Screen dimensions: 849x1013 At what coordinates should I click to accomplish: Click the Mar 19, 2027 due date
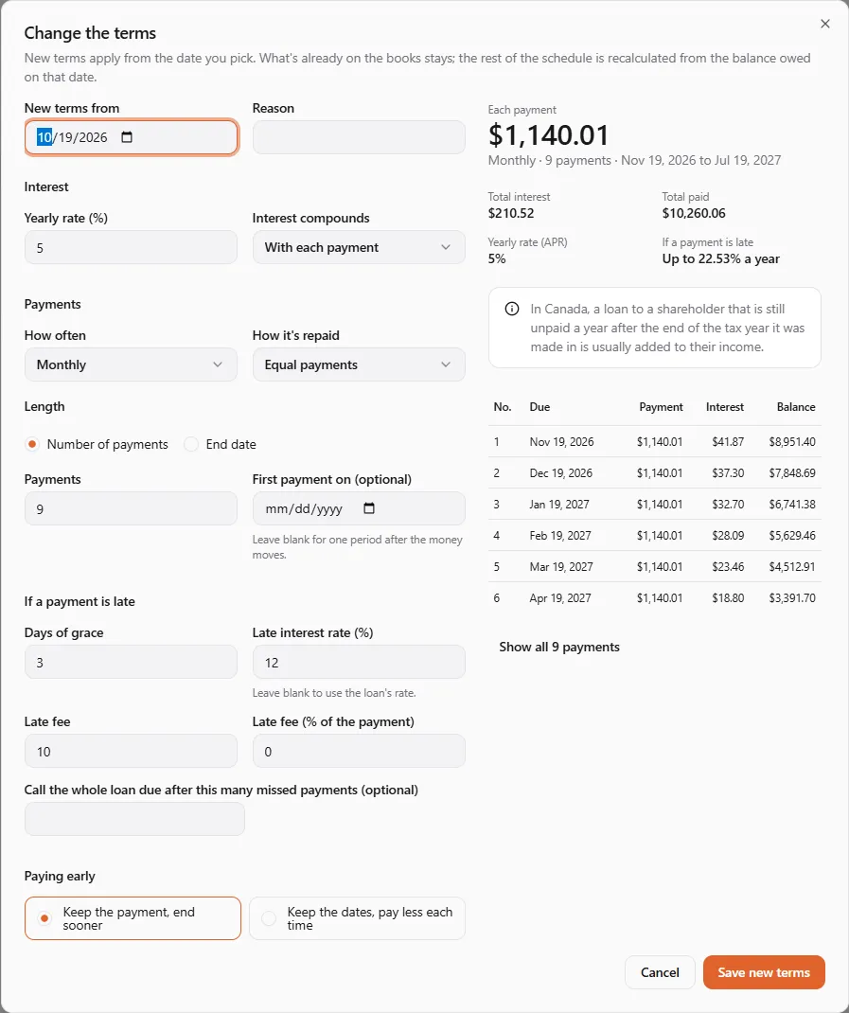[561, 566]
